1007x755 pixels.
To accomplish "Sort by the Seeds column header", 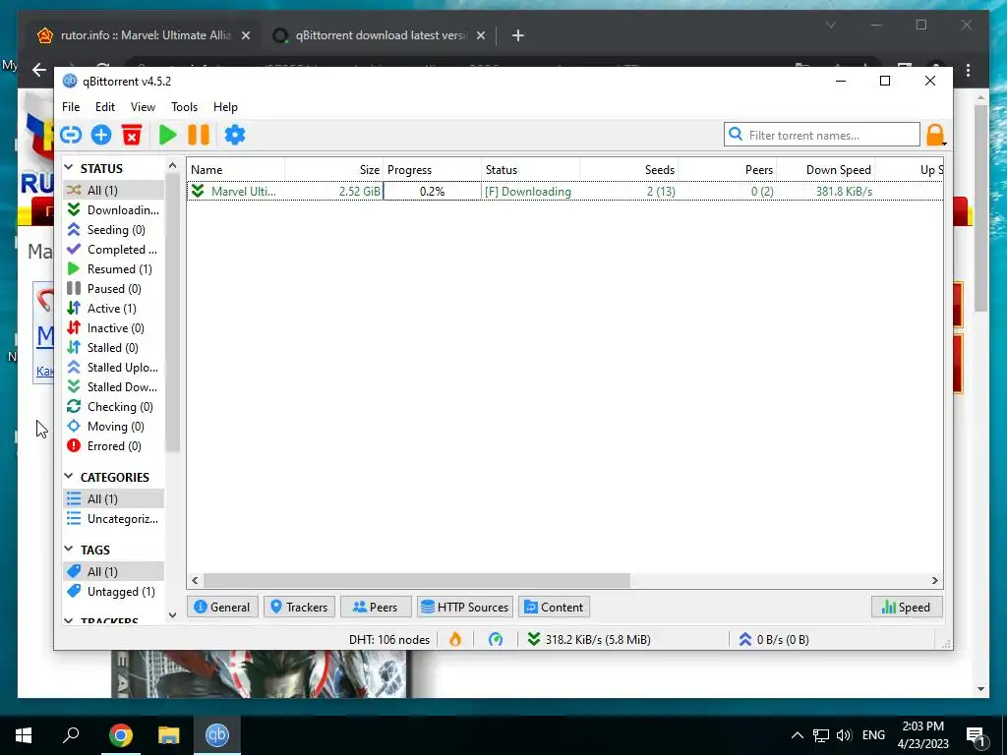I will [628, 169].
